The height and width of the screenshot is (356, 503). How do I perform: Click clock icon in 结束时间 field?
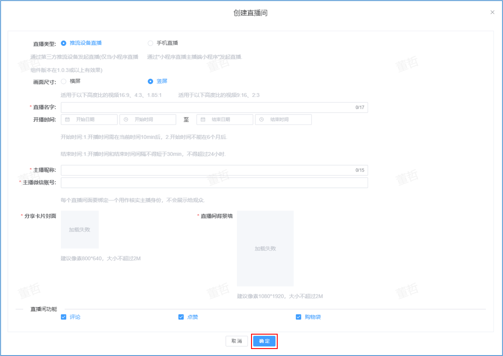point(262,119)
